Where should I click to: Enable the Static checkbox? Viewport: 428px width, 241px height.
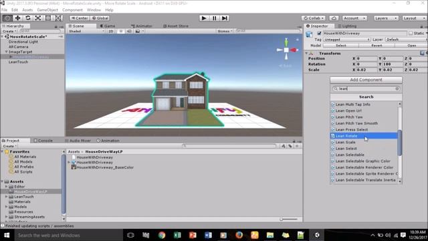point(411,33)
